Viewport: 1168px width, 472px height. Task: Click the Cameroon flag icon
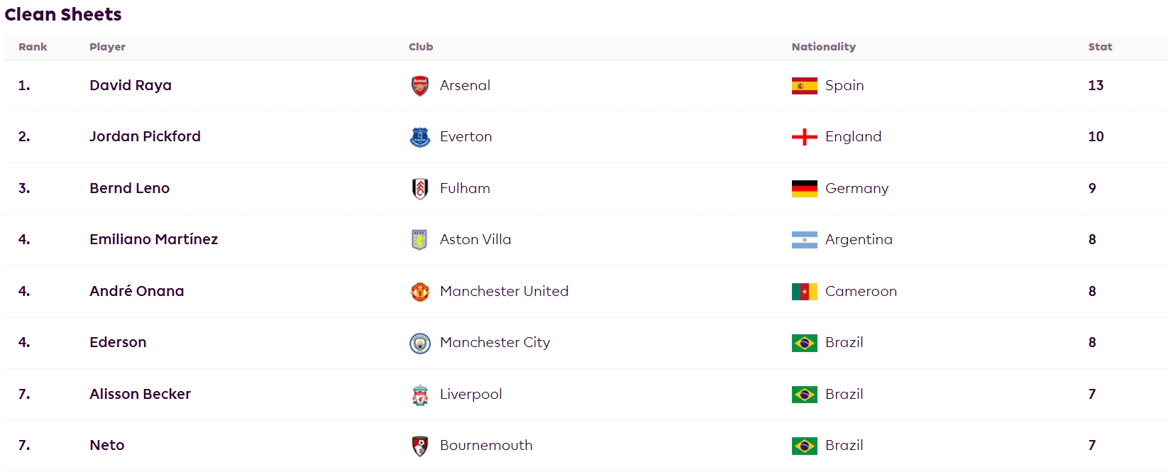[805, 292]
